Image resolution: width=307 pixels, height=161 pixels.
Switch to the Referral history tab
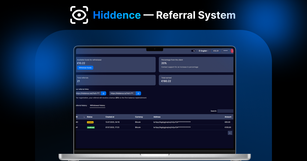tap(81, 106)
